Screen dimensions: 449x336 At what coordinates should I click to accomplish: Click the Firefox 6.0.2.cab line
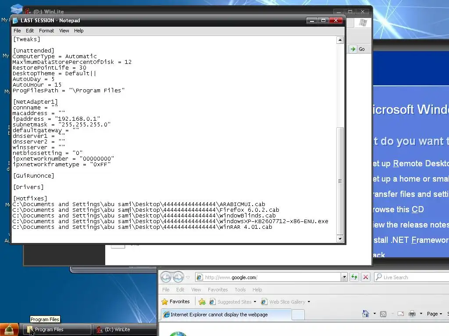coord(146,210)
